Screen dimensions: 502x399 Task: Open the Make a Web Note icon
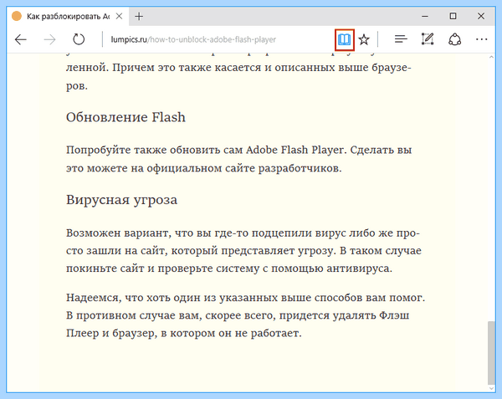click(x=428, y=39)
